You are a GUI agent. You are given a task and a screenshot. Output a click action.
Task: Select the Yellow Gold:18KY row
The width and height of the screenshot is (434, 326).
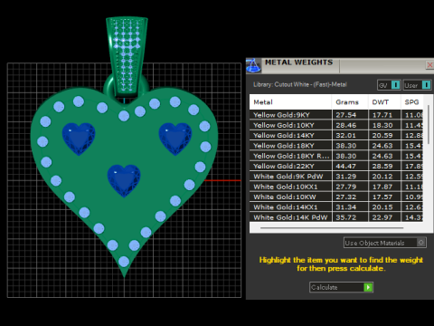point(336,146)
